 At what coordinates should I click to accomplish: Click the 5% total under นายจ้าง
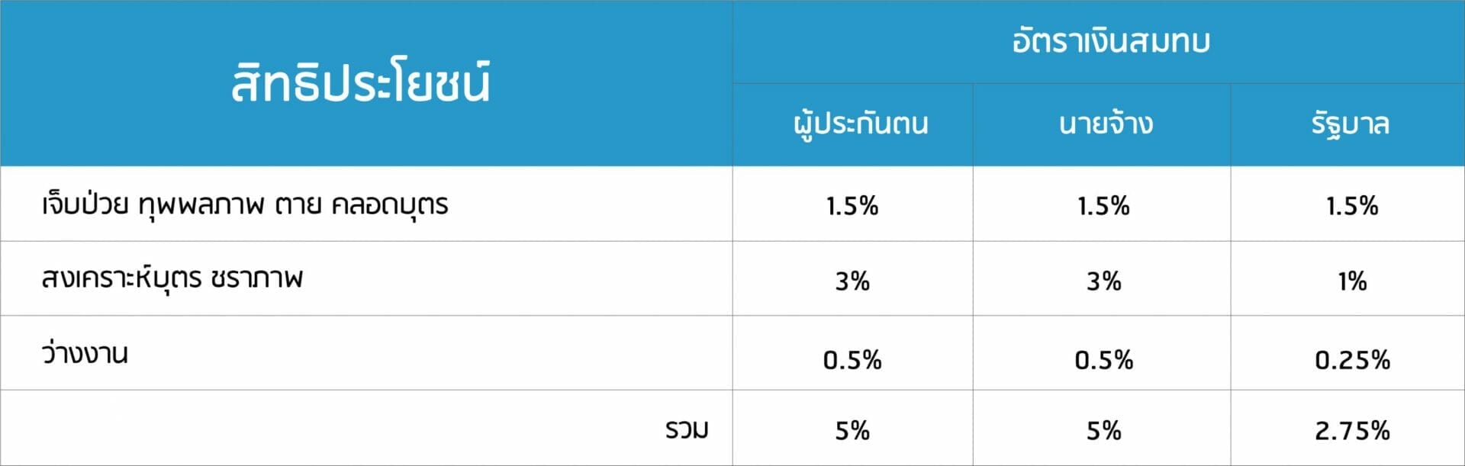click(1103, 431)
